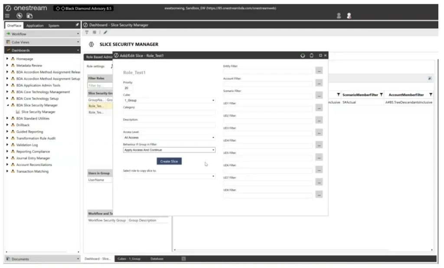Open UD1 Filter ellipsis browse button
444x268 pixels.
[x=319, y=108]
